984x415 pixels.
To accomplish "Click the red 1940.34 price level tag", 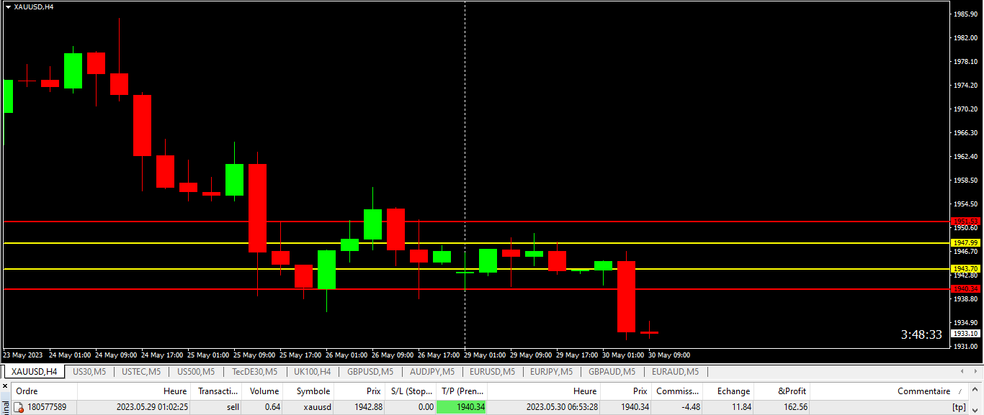I will point(965,288).
